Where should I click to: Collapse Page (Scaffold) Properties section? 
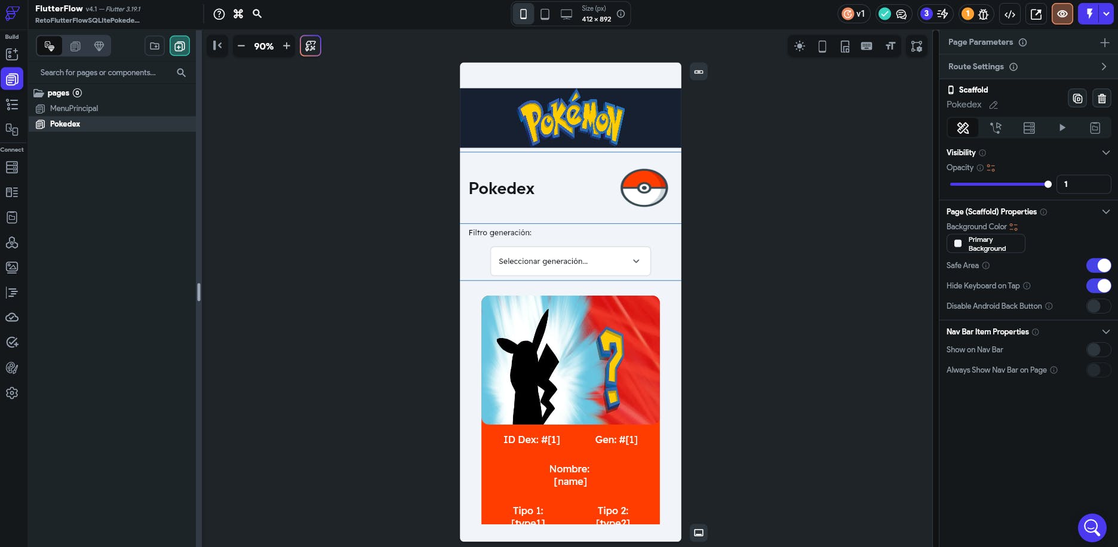[x=1105, y=212]
